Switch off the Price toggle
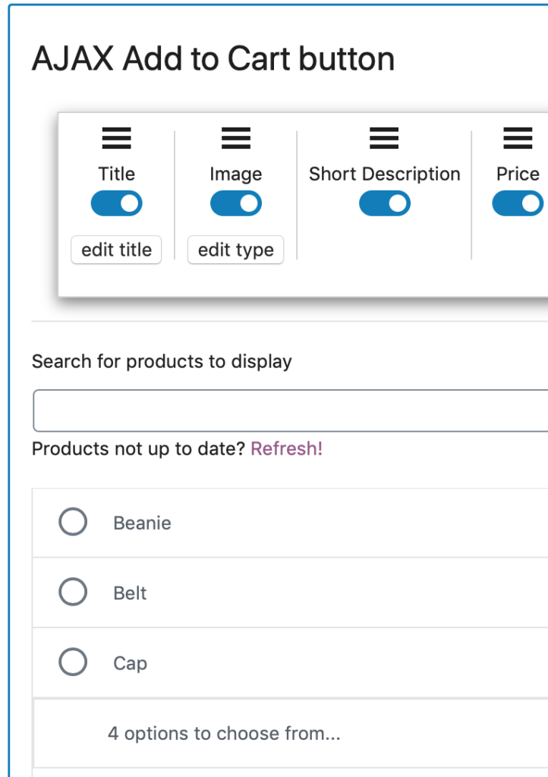This screenshot has height=777, width=548. tap(518, 203)
